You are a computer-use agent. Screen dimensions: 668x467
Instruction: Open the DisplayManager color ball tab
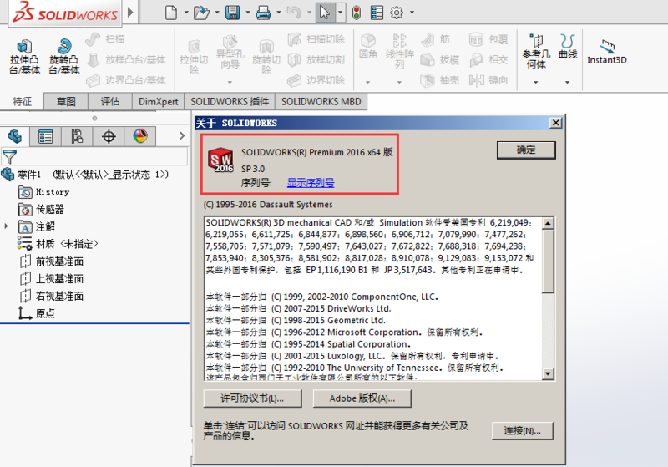click(140, 136)
